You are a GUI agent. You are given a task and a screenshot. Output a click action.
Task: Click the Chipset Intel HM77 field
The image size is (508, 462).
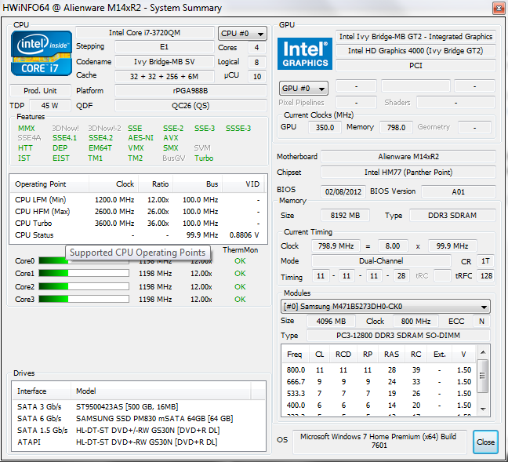408,172
